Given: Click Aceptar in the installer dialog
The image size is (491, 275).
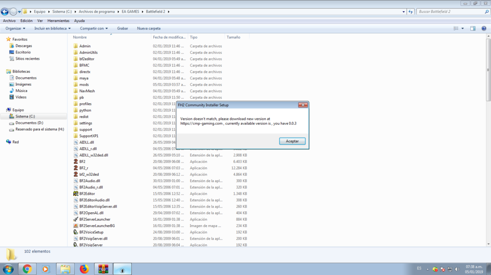Looking at the screenshot, I should pos(292,141).
